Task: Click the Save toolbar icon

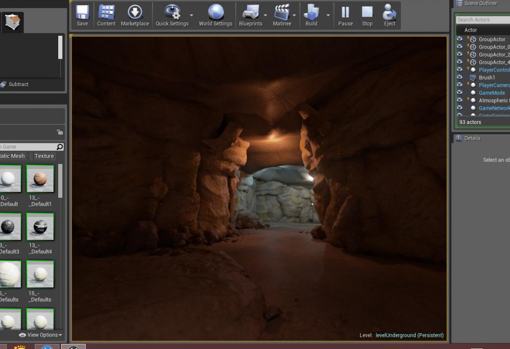Action: [x=82, y=15]
